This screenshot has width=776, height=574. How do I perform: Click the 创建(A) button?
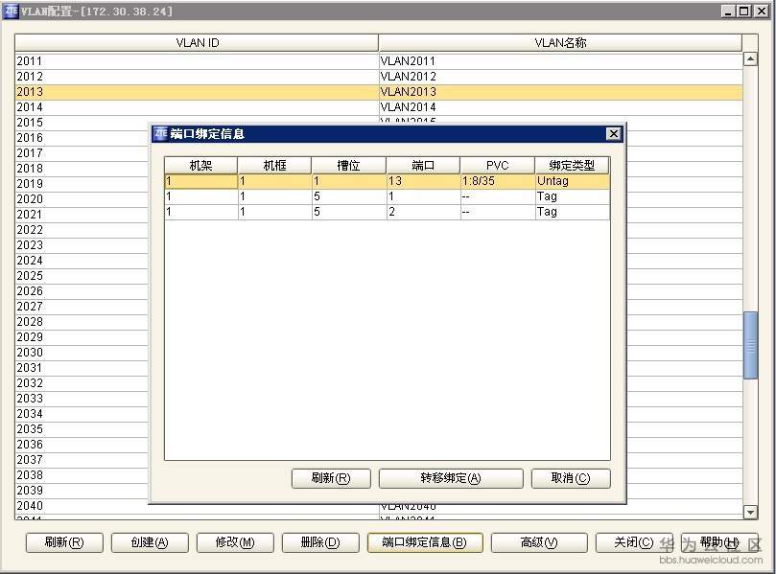click(x=150, y=542)
